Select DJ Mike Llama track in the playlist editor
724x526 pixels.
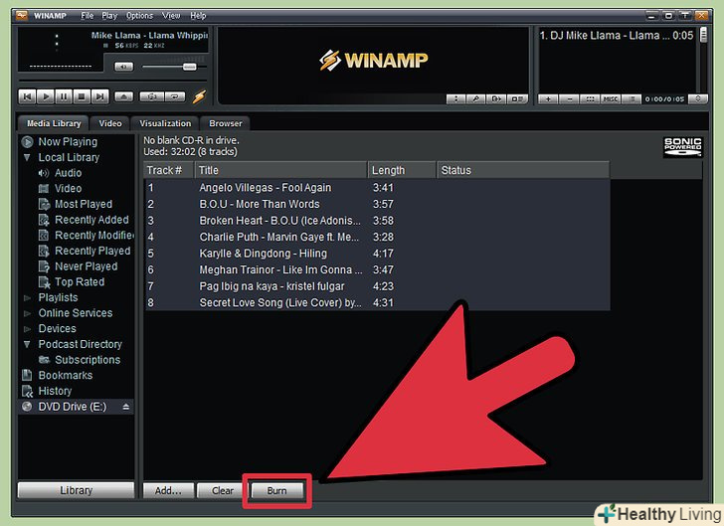click(617, 36)
